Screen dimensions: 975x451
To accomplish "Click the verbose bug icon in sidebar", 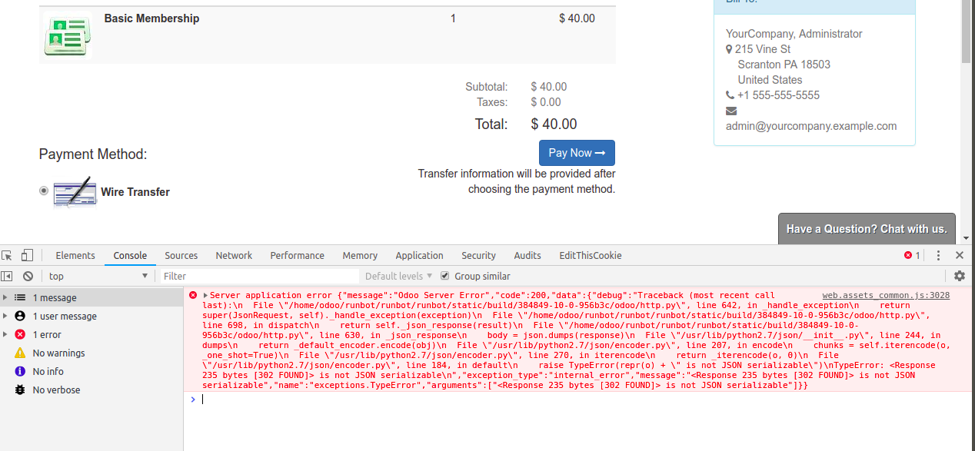I will (x=20, y=390).
